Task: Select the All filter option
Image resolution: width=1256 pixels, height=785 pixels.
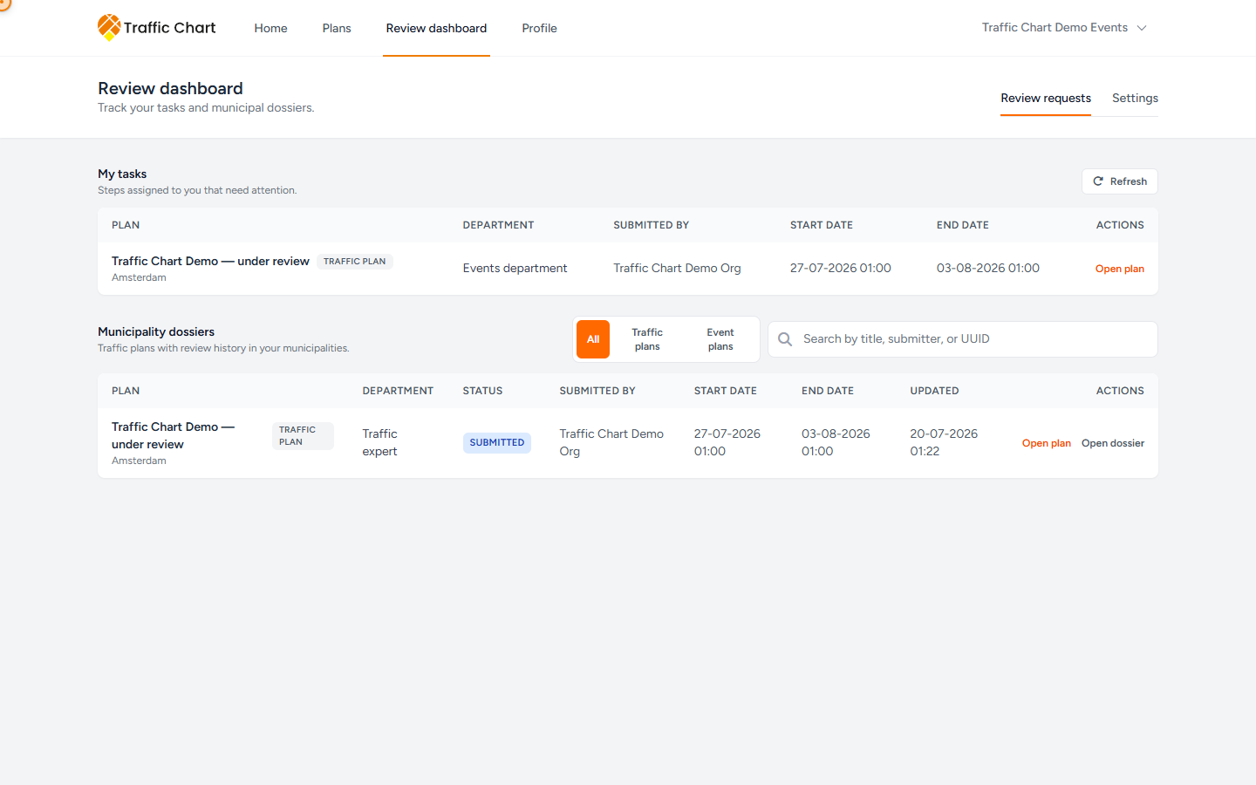Action: (593, 339)
